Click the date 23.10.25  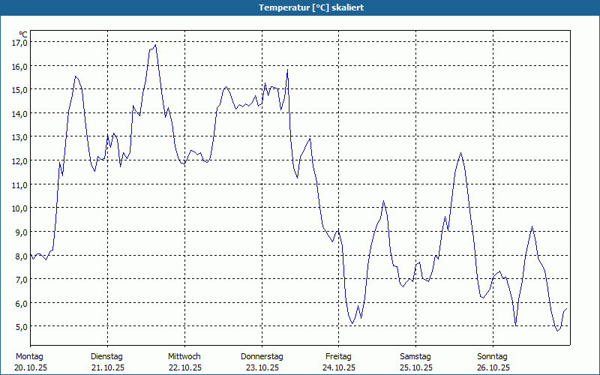(262, 368)
